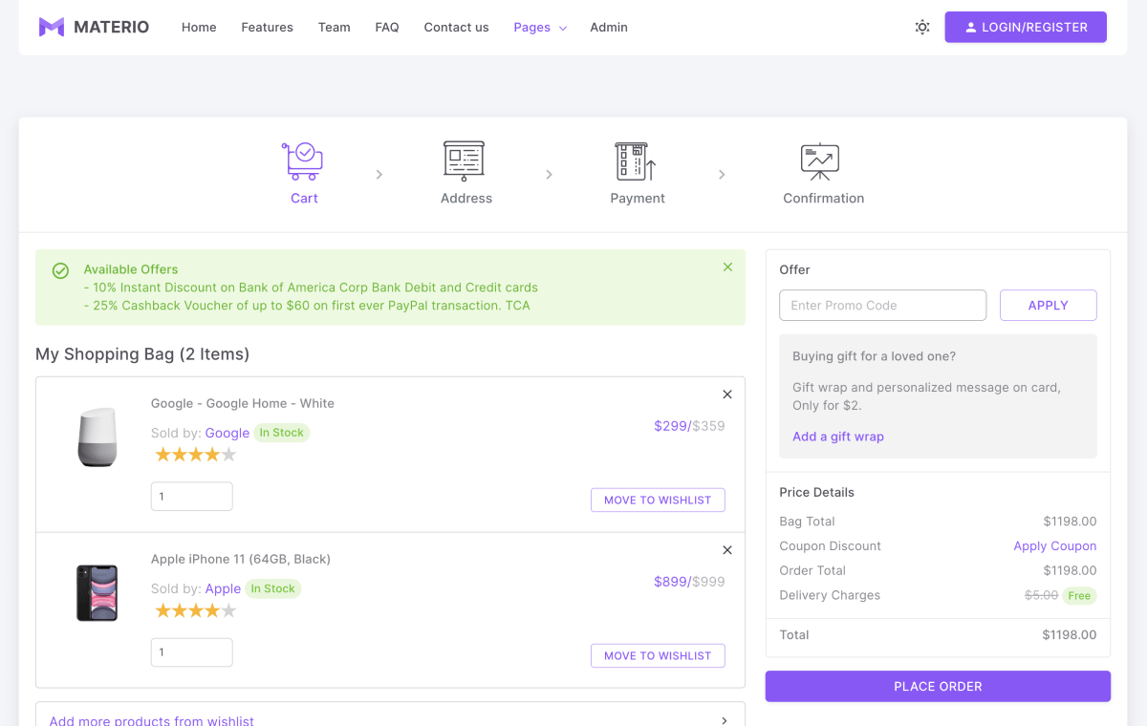Remove Apple iPhone 11 from the bag
This screenshot has width=1147, height=726.
pos(727,550)
